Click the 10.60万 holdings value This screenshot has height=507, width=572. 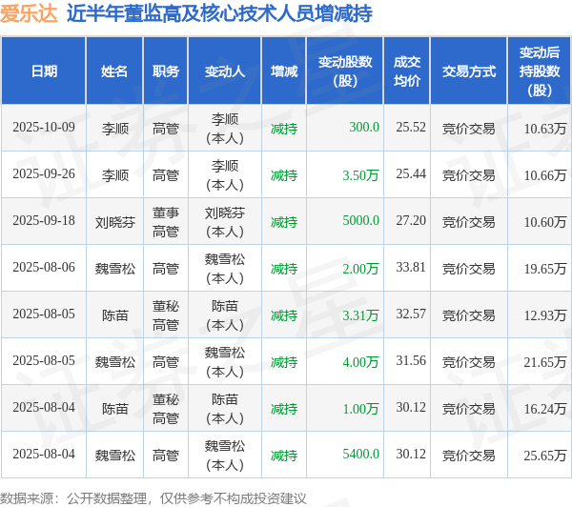point(545,222)
